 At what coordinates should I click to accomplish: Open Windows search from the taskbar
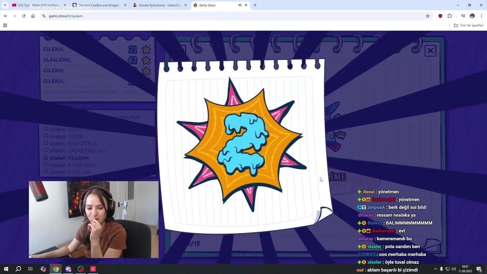pos(18,269)
